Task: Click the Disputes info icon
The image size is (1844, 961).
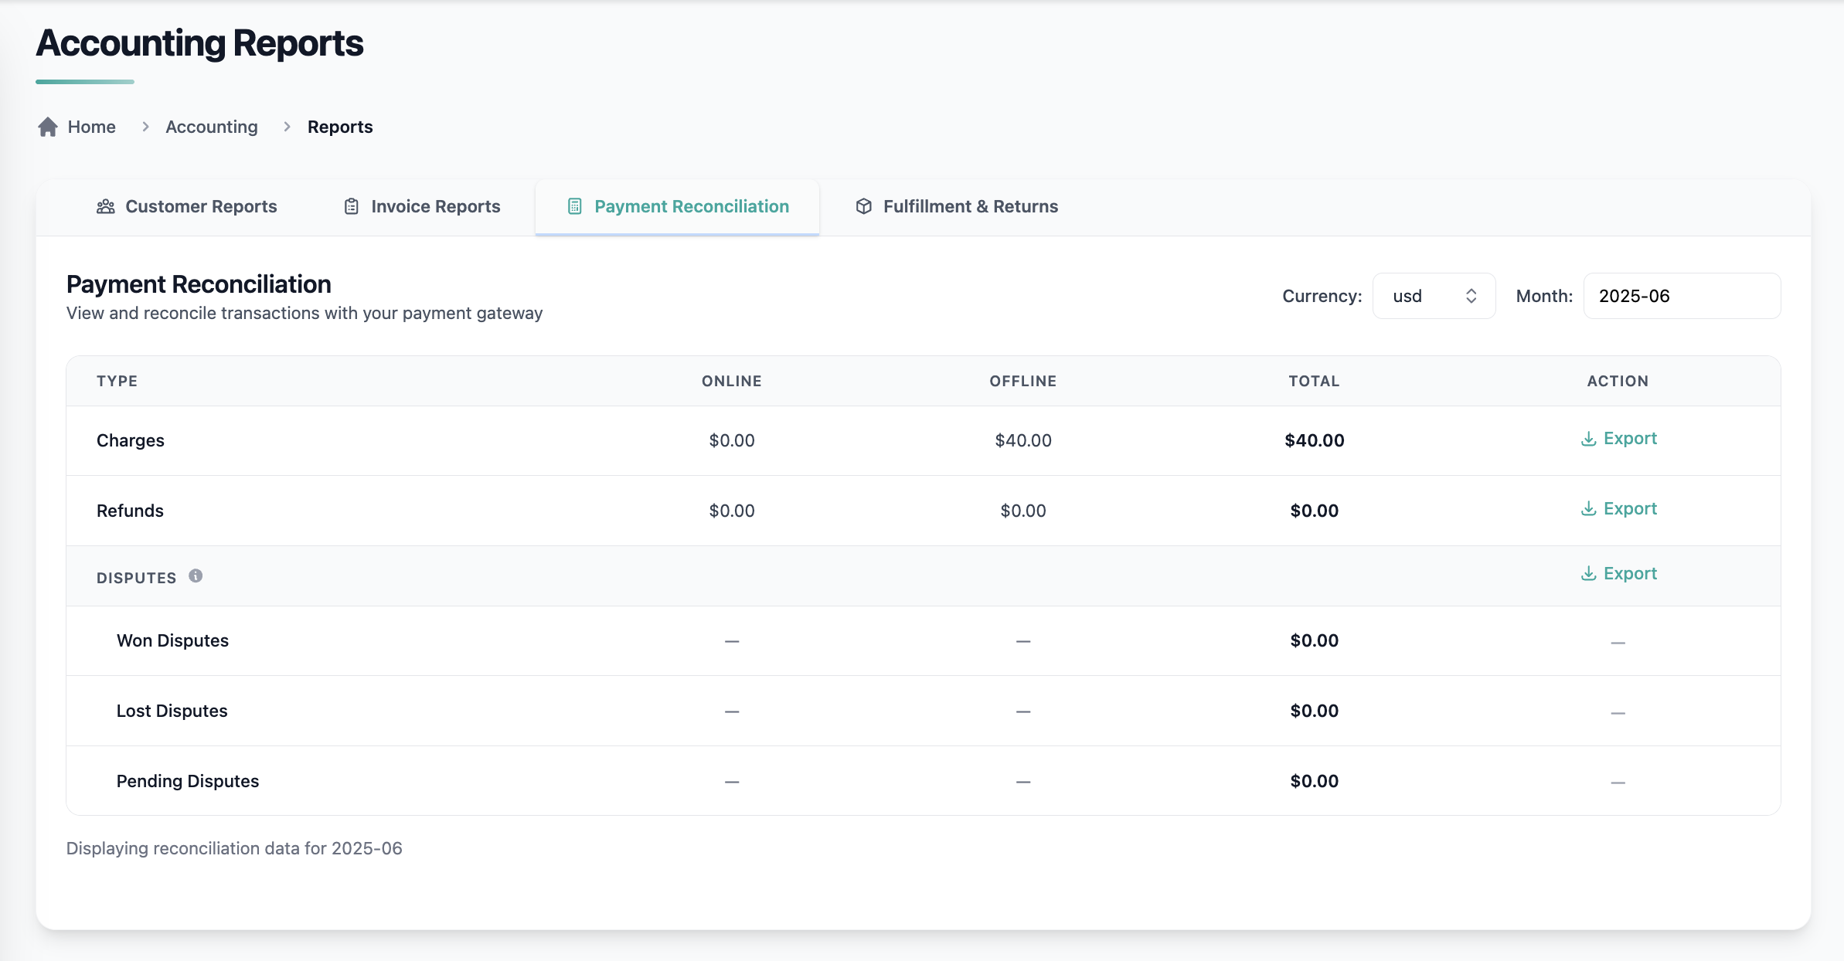Action: click(x=196, y=576)
